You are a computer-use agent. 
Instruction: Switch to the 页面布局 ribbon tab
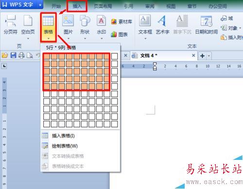coord(103,6)
